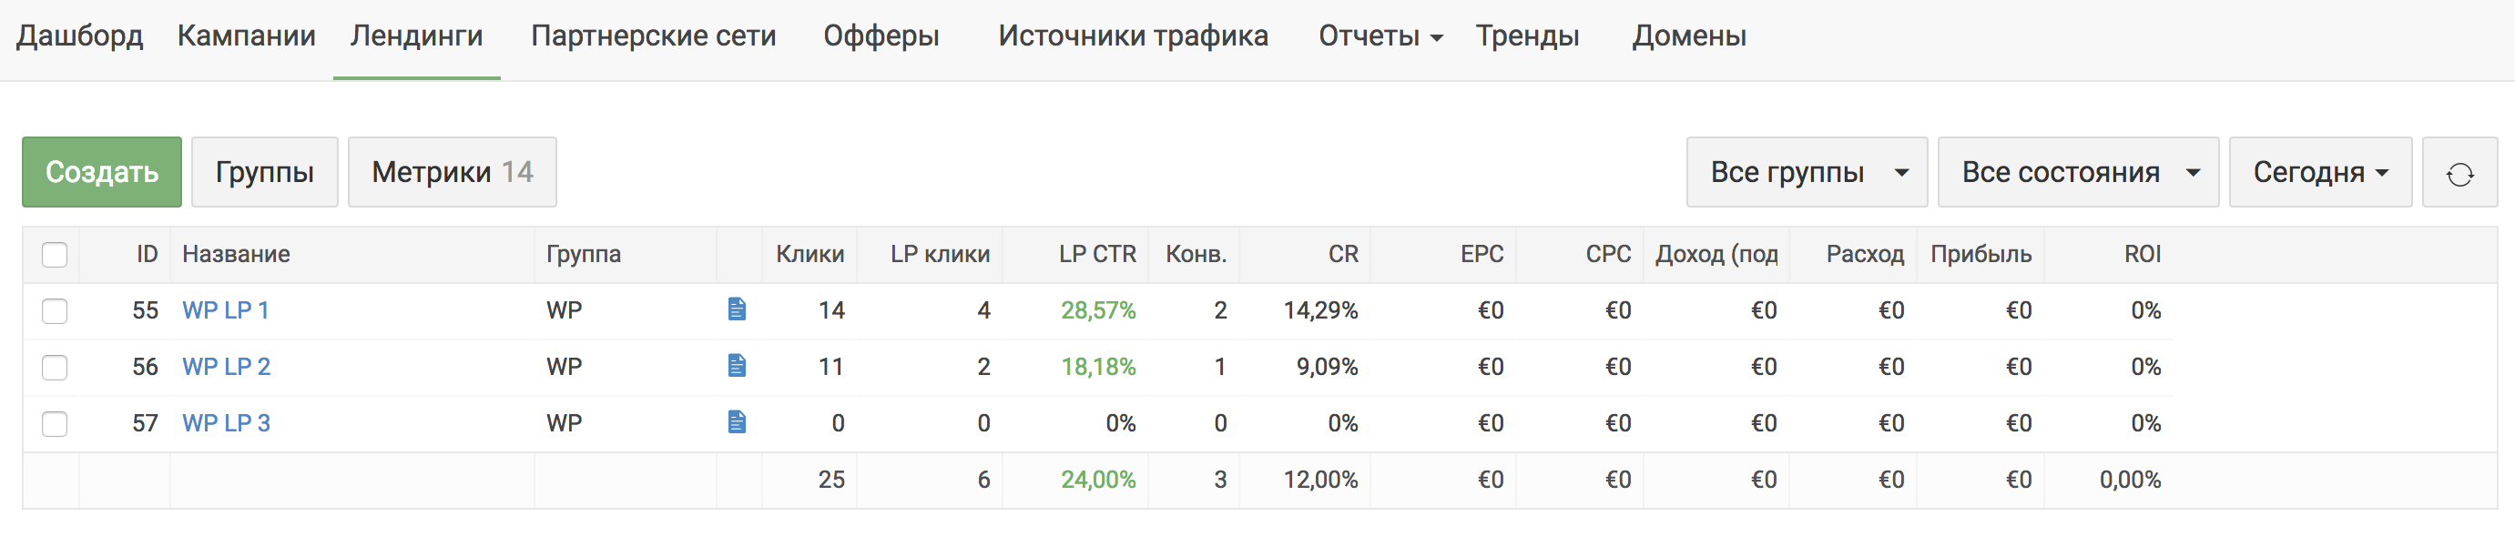Switch to the Кампании tab
The image size is (2515, 537).
(246, 36)
